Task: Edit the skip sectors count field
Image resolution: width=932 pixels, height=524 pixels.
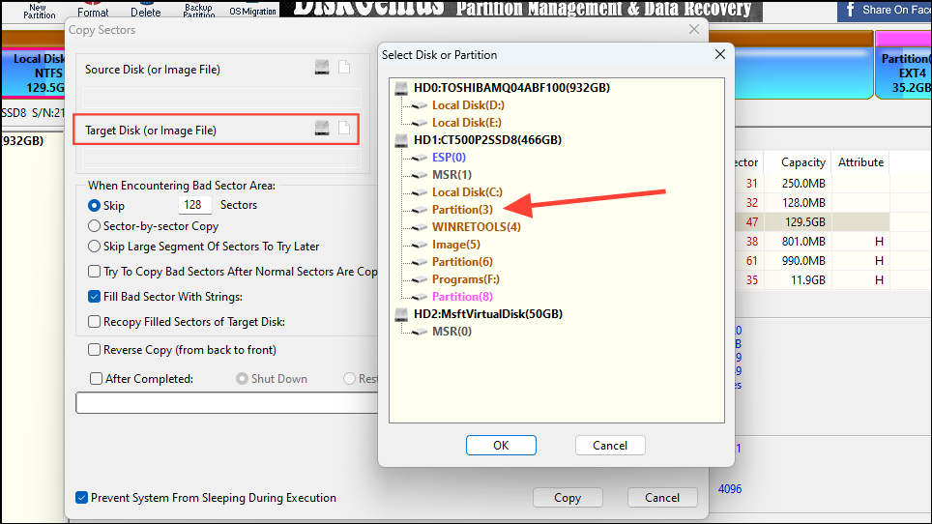Action: pyautogui.click(x=194, y=205)
